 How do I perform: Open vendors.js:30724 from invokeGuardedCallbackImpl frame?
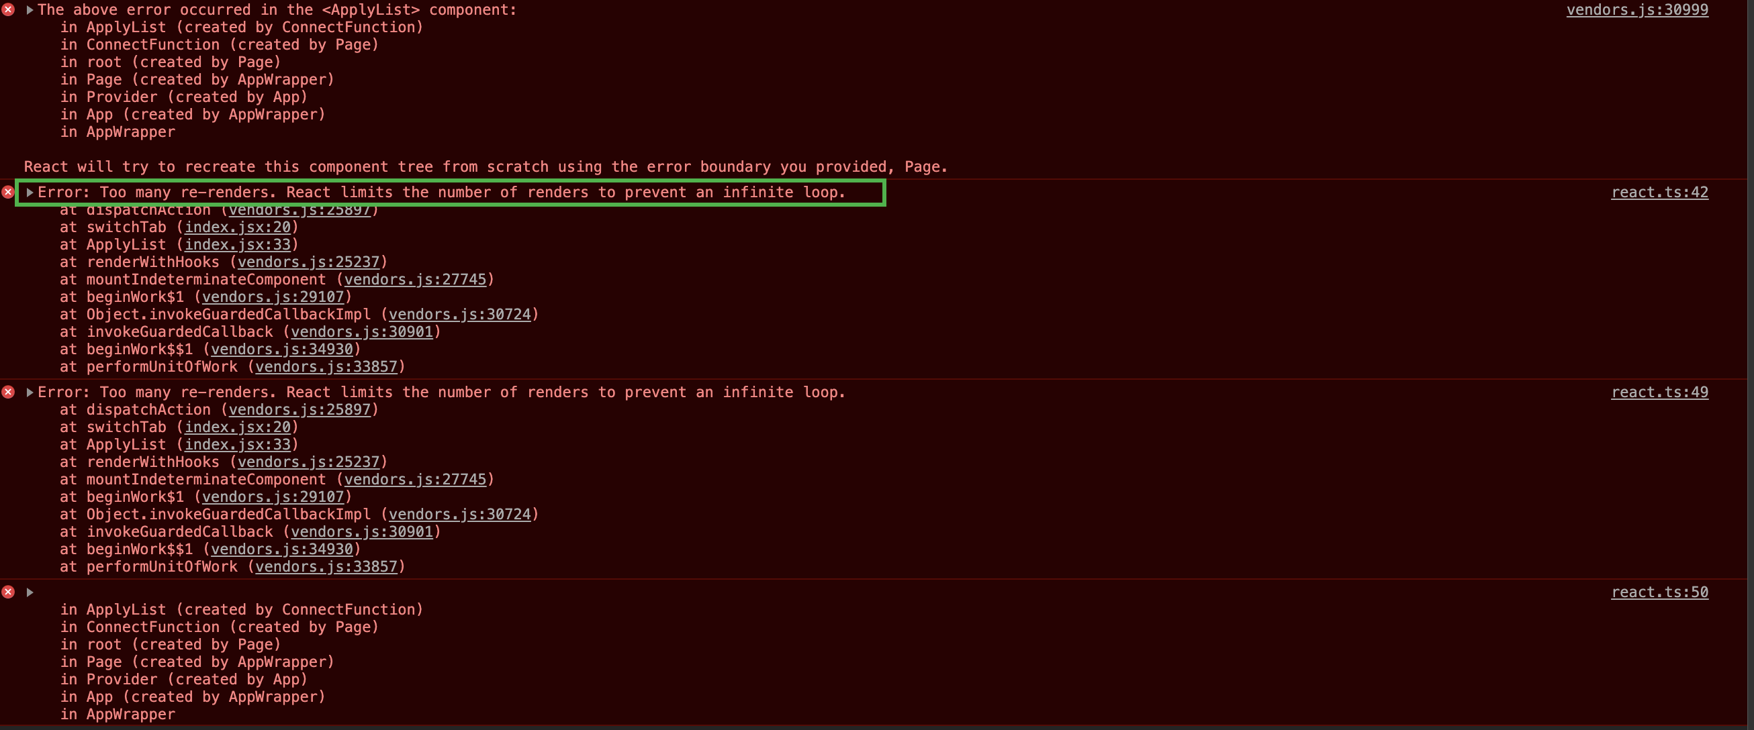460,313
